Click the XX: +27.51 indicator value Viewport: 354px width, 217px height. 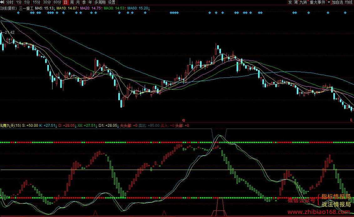[x=87, y=126]
